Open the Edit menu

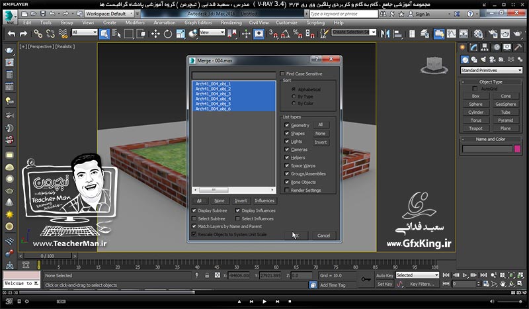(x=27, y=22)
